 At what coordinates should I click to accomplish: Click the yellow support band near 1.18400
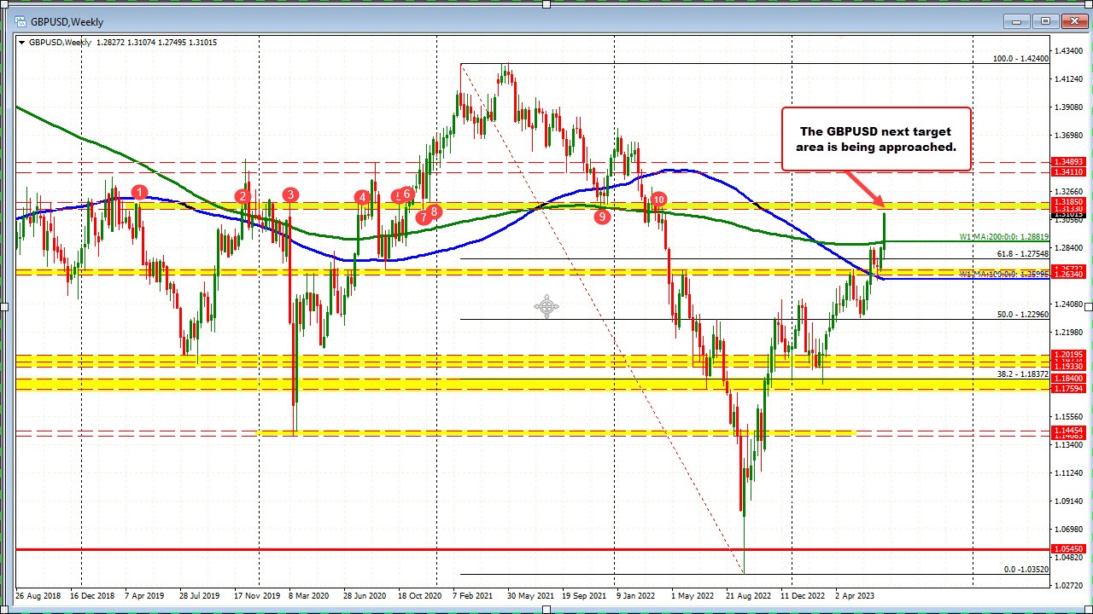pyautogui.click(x=512, y=385)
